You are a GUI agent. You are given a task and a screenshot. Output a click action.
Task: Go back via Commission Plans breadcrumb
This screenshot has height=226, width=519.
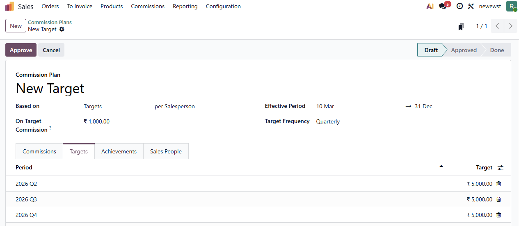[50, 22]
